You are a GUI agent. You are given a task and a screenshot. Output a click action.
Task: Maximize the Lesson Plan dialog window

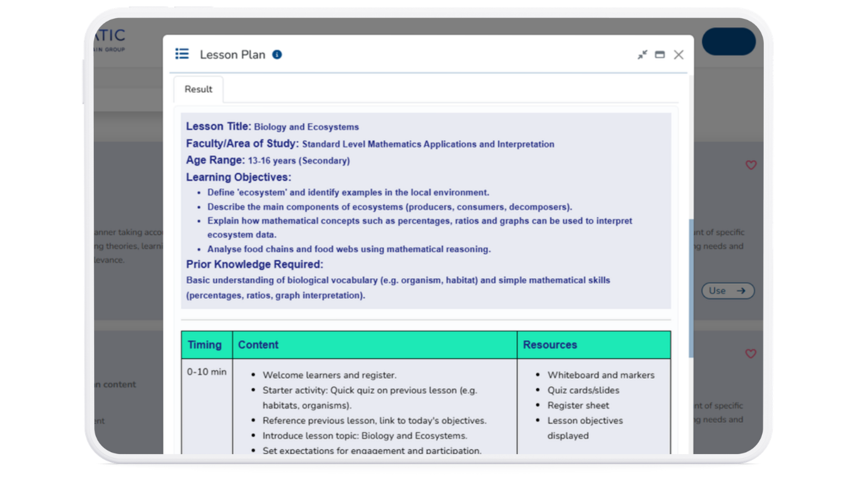[x=660, y=55]
